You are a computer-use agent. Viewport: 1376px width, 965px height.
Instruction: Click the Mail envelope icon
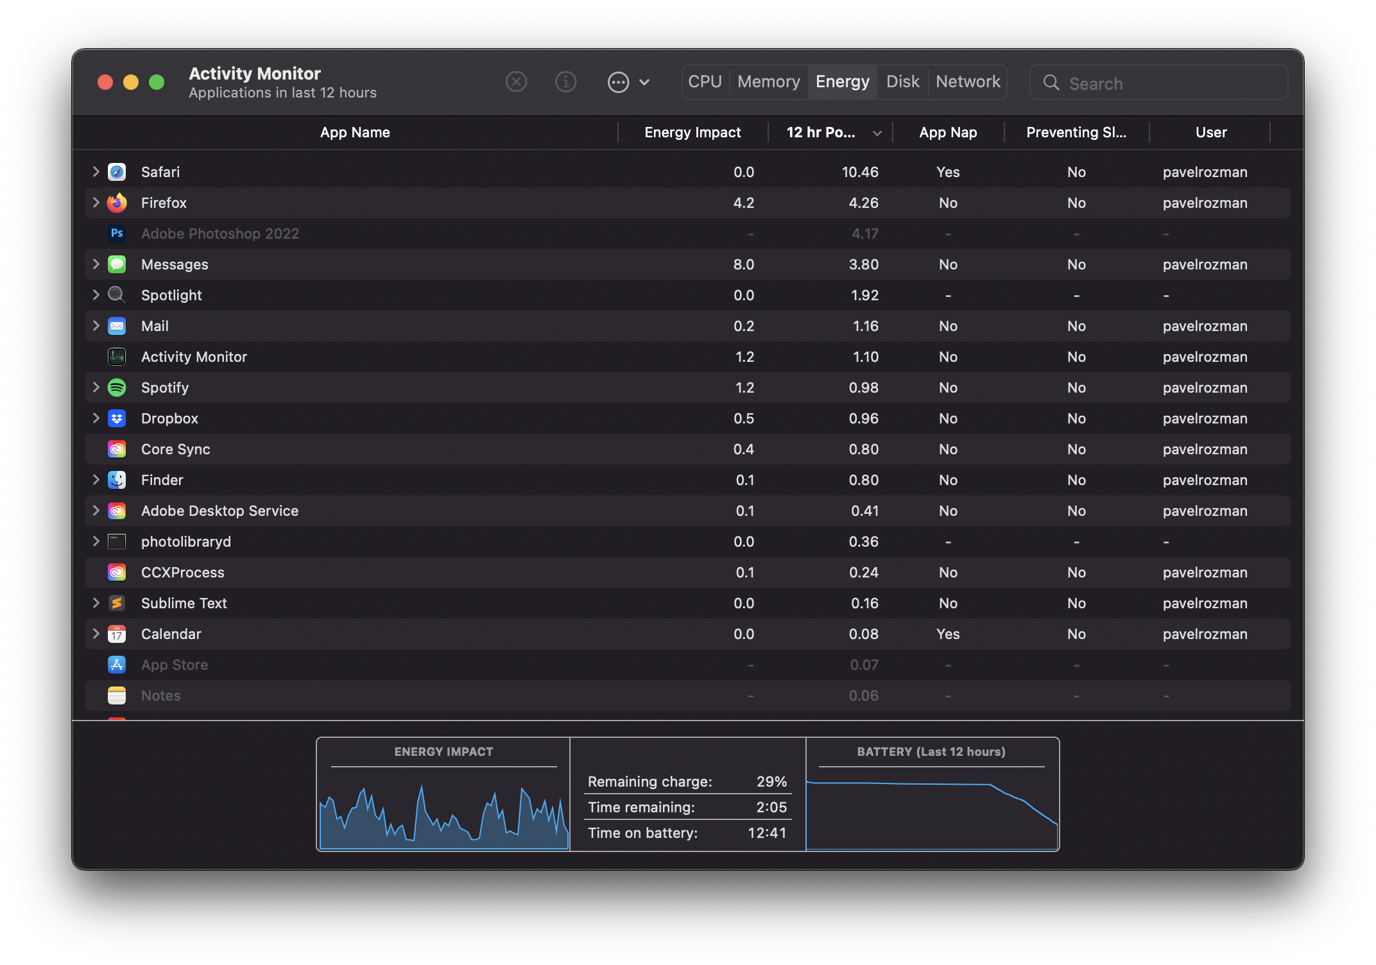(x=117, y=326)
